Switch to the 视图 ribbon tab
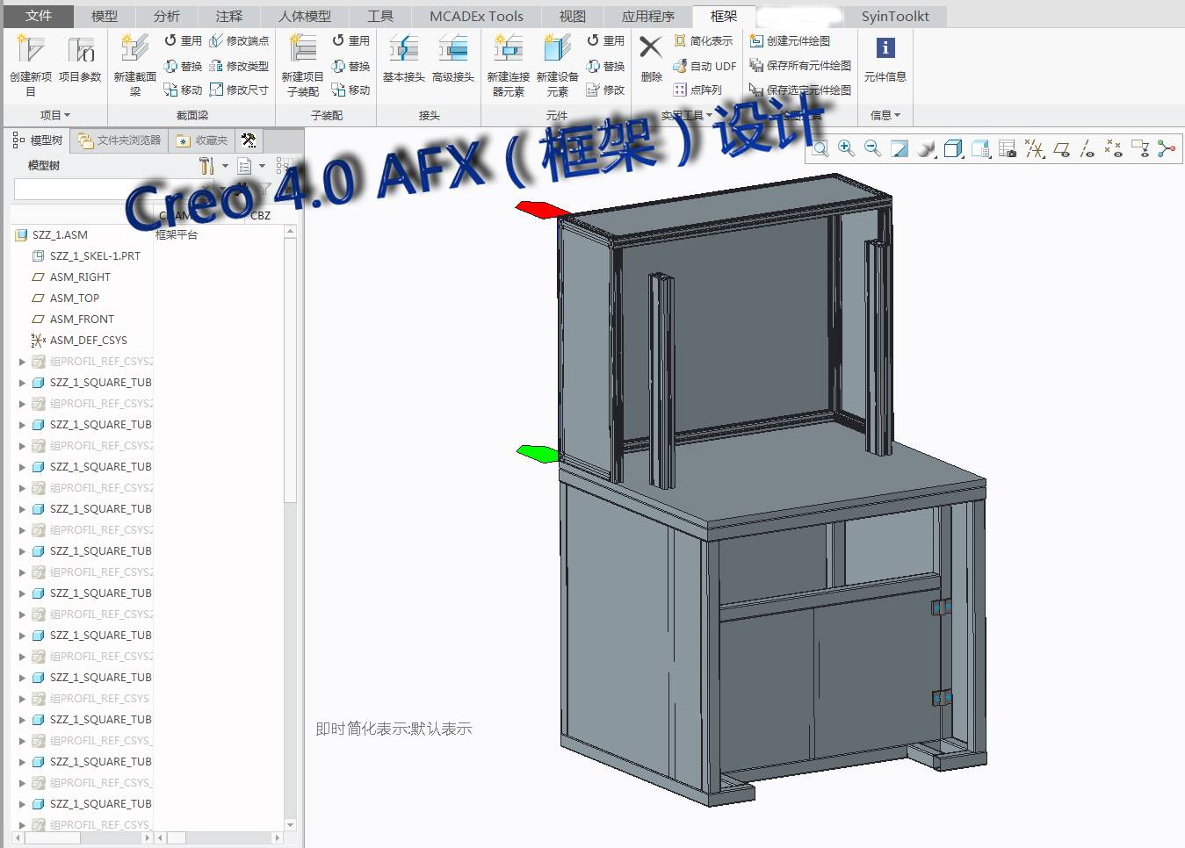The width and height of the screenshot is (1185, 848). [573, 16]
